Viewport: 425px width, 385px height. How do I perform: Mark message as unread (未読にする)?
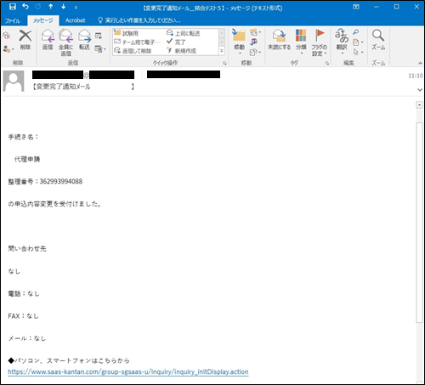pos(279,36)
